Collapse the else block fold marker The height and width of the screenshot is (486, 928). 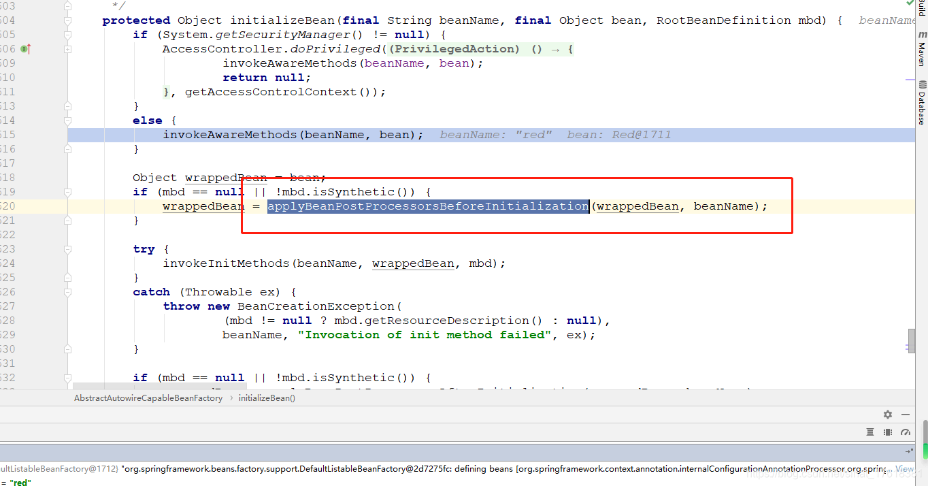tap(67, 120)
